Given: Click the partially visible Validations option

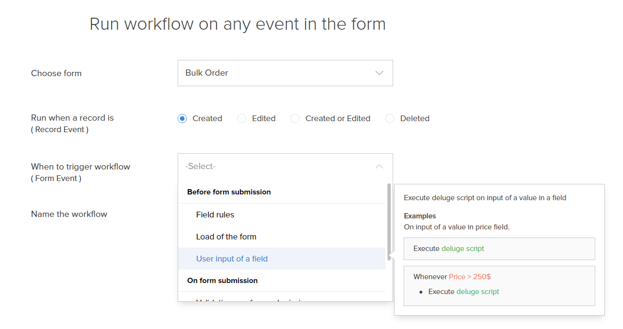Looking at the screenshot, I should click(x=249, y=300).
